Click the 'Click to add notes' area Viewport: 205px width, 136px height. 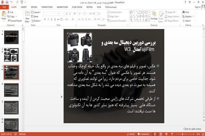click(192, 129)
